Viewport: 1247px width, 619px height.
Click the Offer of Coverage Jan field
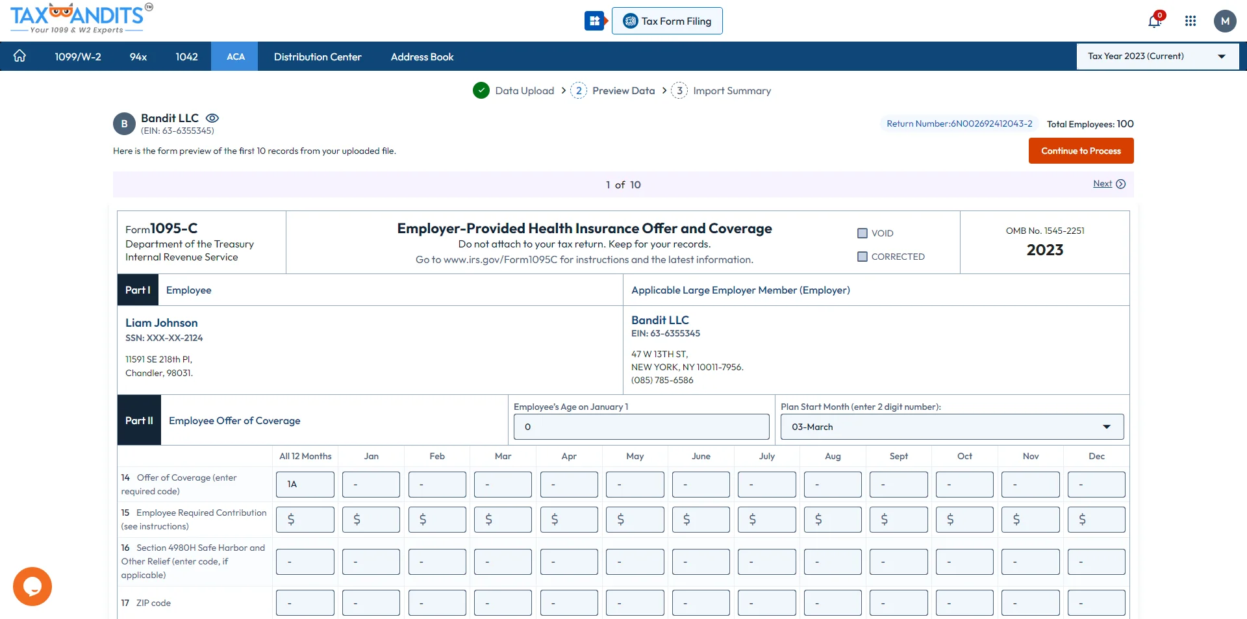[x=371, y=485]
